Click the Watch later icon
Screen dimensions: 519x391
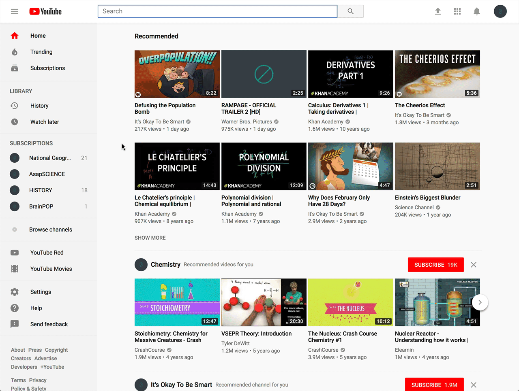coord(15,122)
